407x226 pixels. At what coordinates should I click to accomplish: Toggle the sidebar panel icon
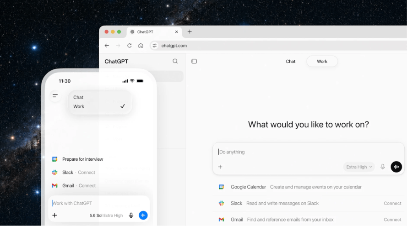pos(194,61)
